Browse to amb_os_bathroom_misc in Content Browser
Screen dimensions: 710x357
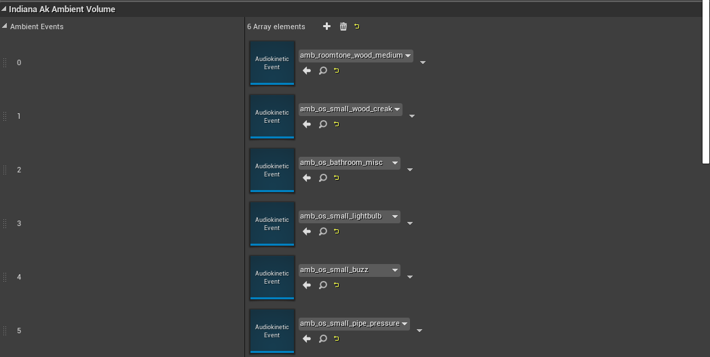coord(323,178)
